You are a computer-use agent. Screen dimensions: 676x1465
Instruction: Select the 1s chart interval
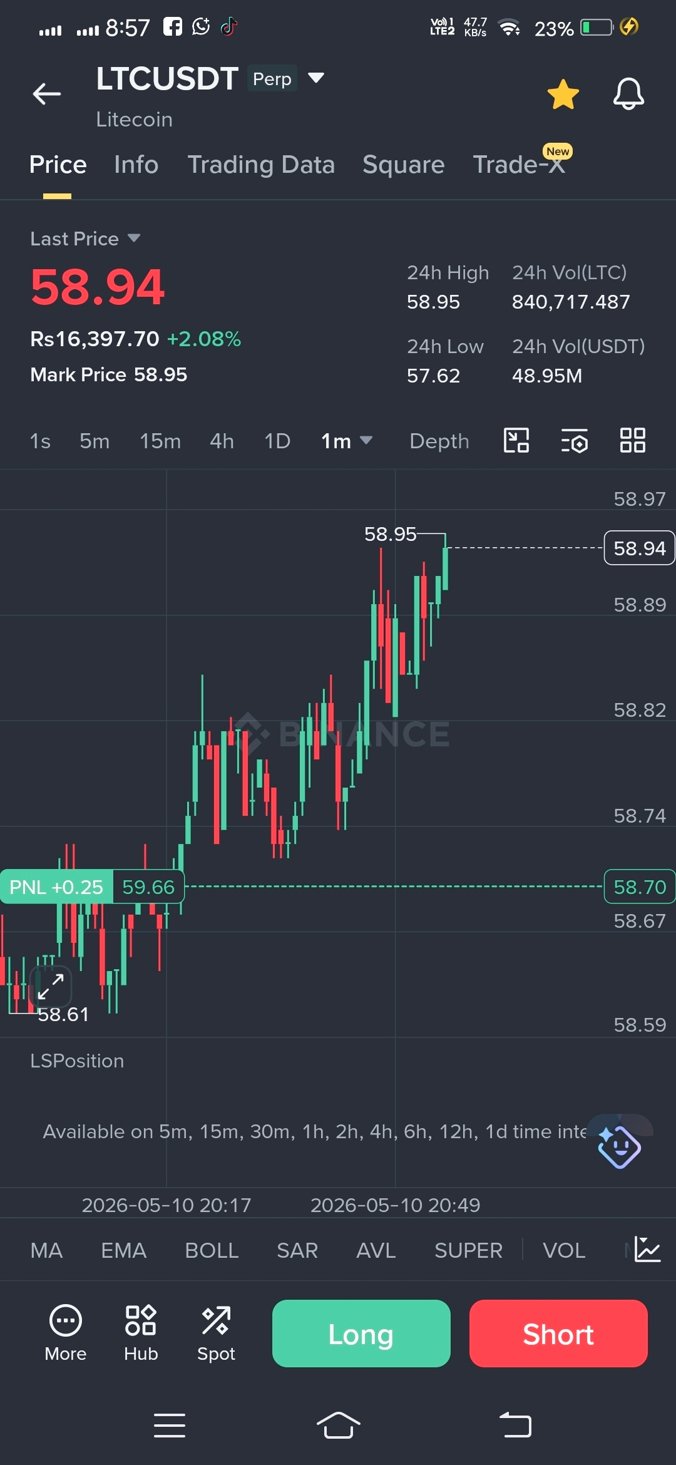(40, 441)
